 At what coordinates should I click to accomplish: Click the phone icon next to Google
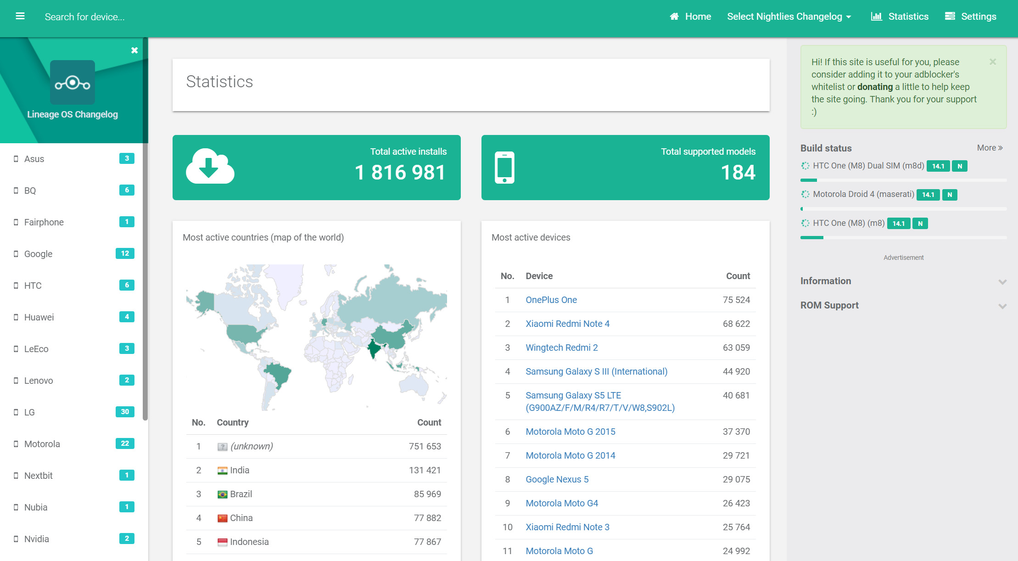16,254
